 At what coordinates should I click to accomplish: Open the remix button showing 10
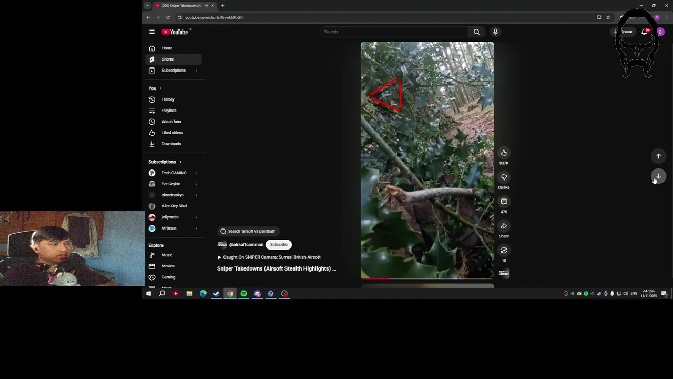point(504,251)
